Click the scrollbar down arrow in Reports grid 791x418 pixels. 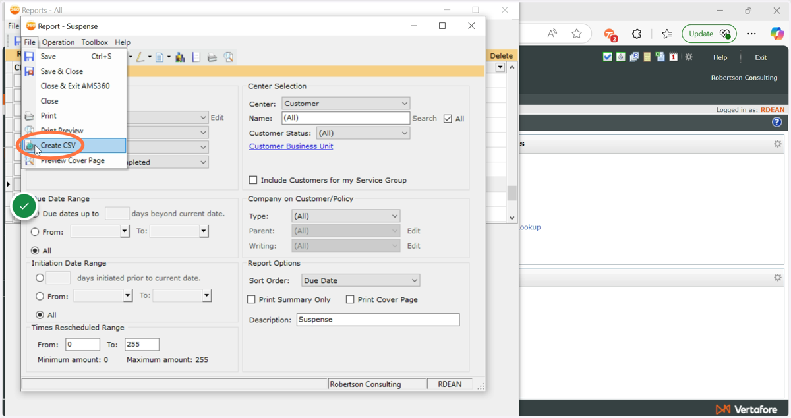click(512, 218)
